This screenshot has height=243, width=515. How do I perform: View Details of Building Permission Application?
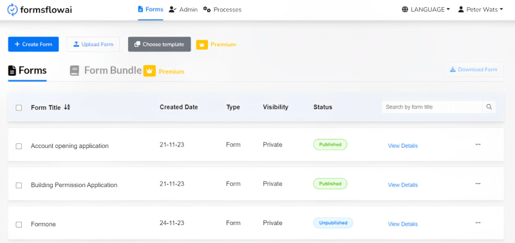point(403,185)
